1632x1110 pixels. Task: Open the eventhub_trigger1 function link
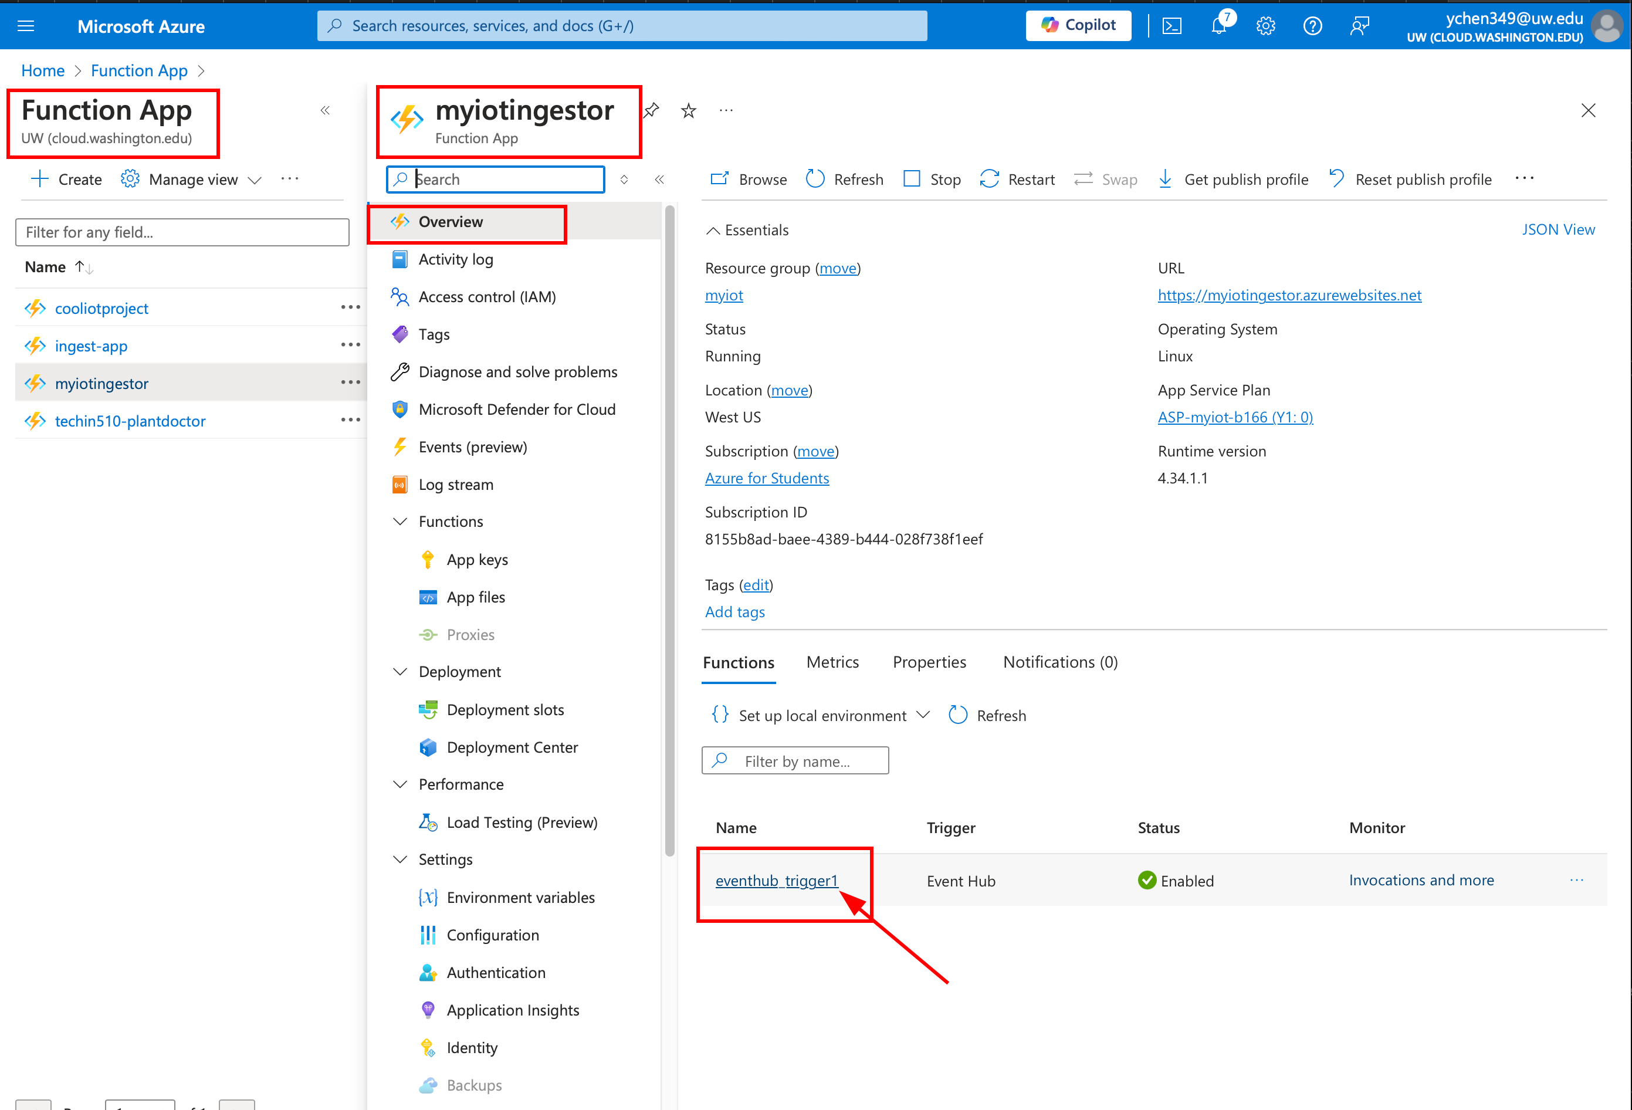point(776,881)
